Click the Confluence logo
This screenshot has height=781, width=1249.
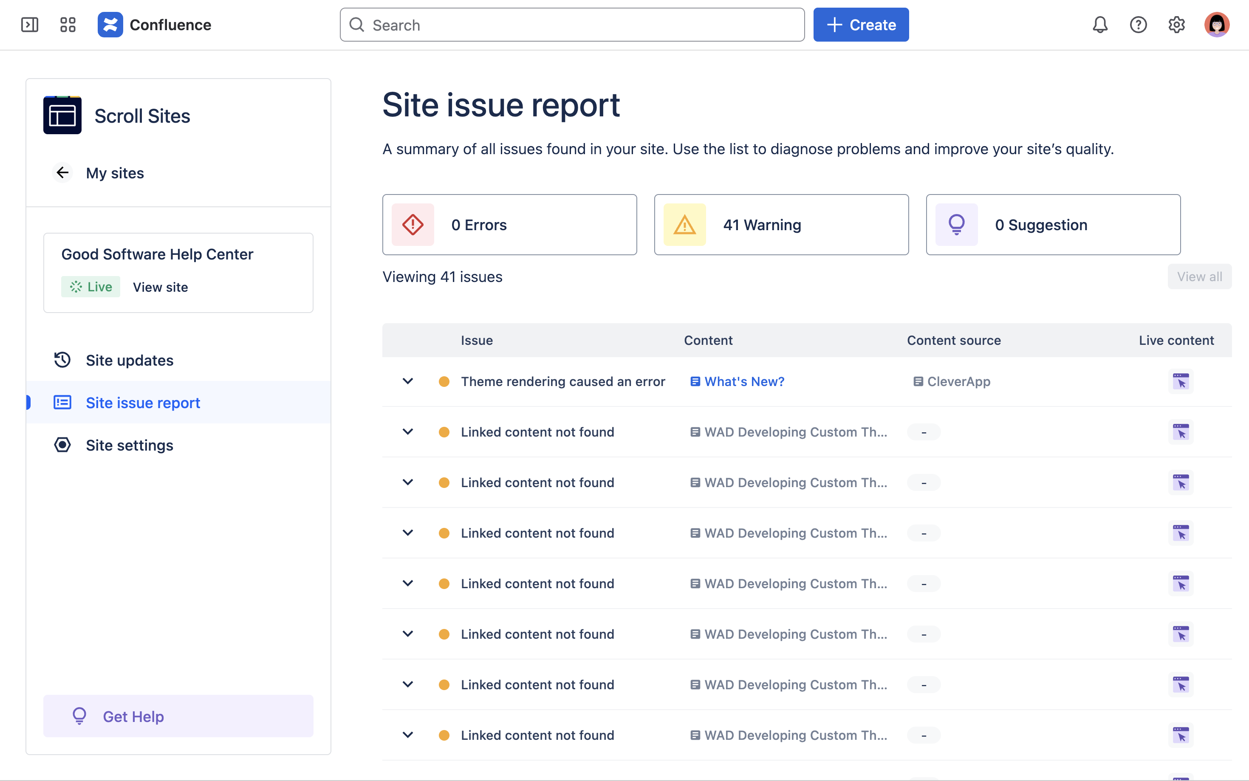[110, 25]
